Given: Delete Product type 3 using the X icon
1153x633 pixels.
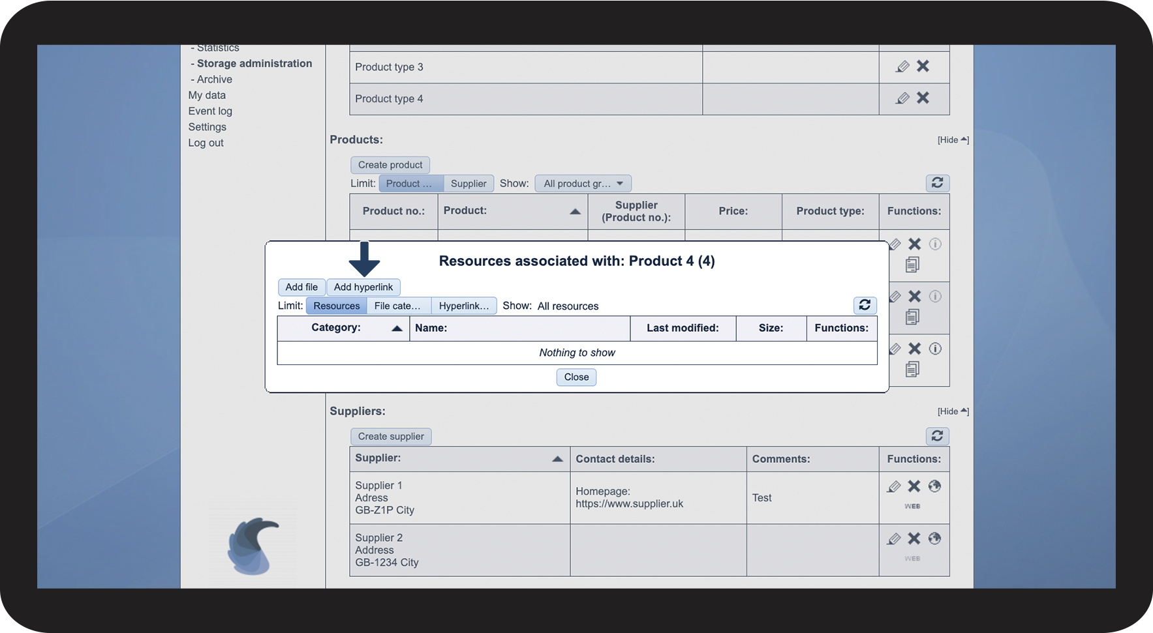Looking at the screenshot, I should point(923,66).
